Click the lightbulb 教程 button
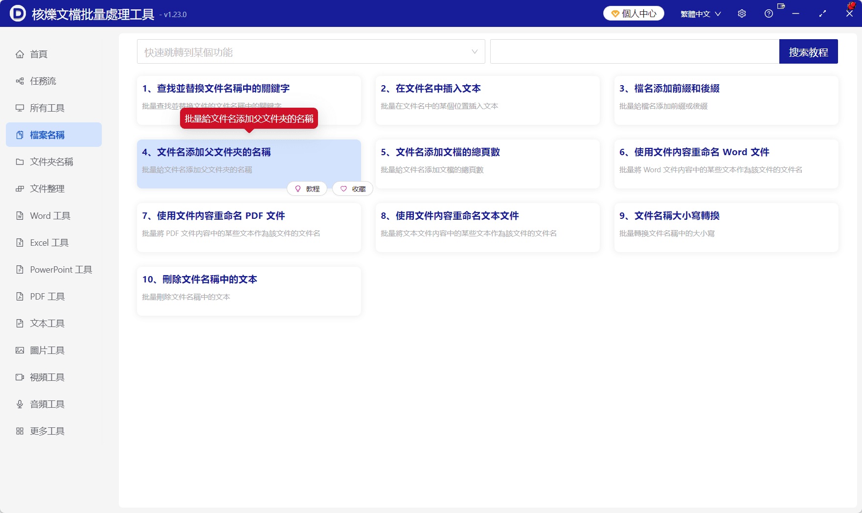The height and width of the screenshot is (513, 862). click(x=307, y=189)
